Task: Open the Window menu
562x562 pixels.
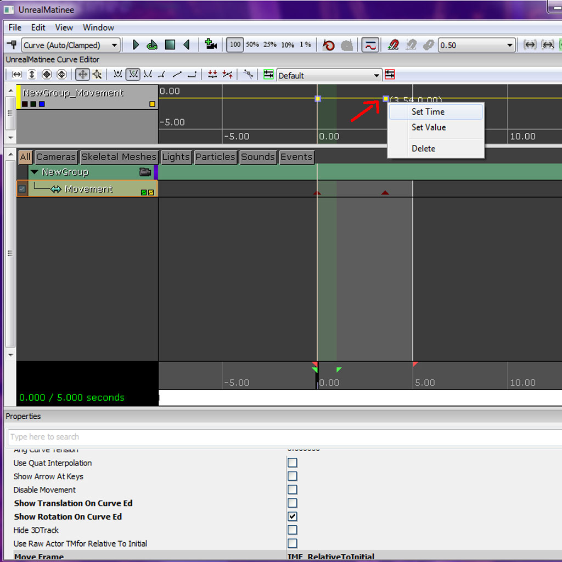Action: click(x=98, y=27)
